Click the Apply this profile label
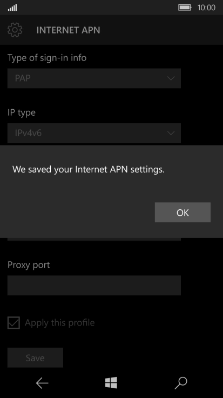The image size is (223, 398). (x=60, y=323)
